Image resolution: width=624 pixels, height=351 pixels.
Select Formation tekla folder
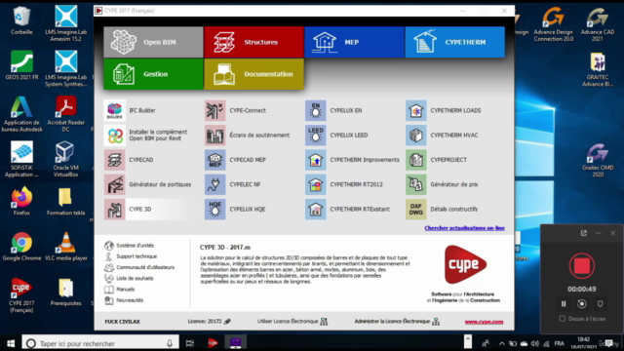[x=65, y=202]
